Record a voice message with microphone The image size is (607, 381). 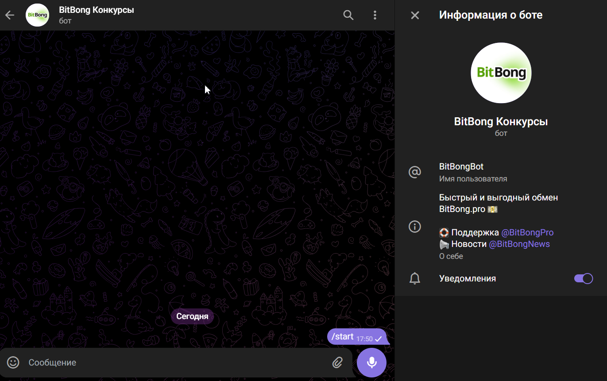[x=372, y=363]
